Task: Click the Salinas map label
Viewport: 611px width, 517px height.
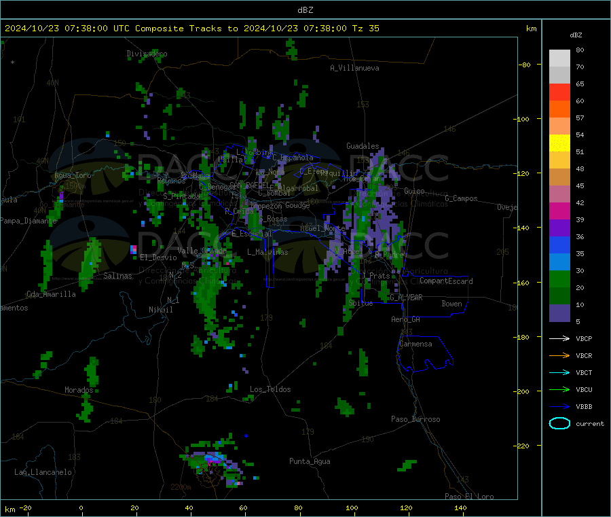Action: coord(117,276)
